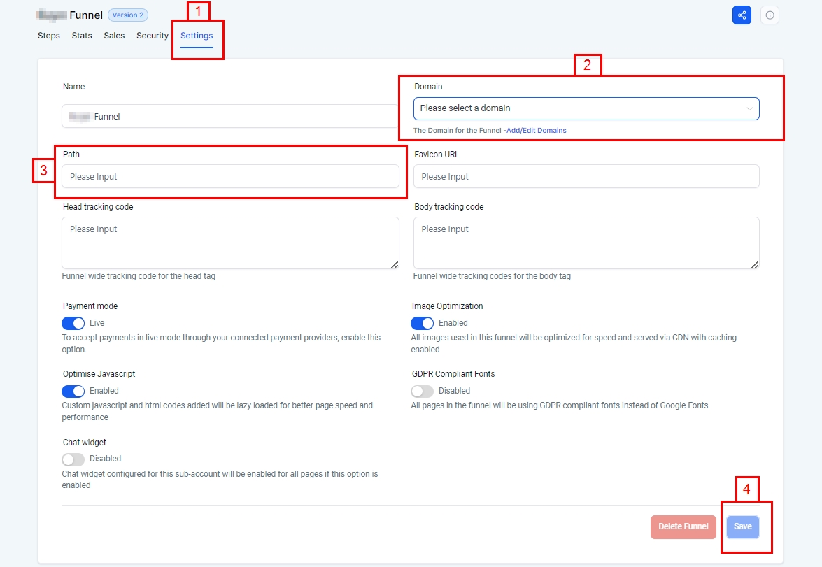The image size is (822, 567).
Task: Turn off Optimise Javascript switch
Action: pos(73,391)
